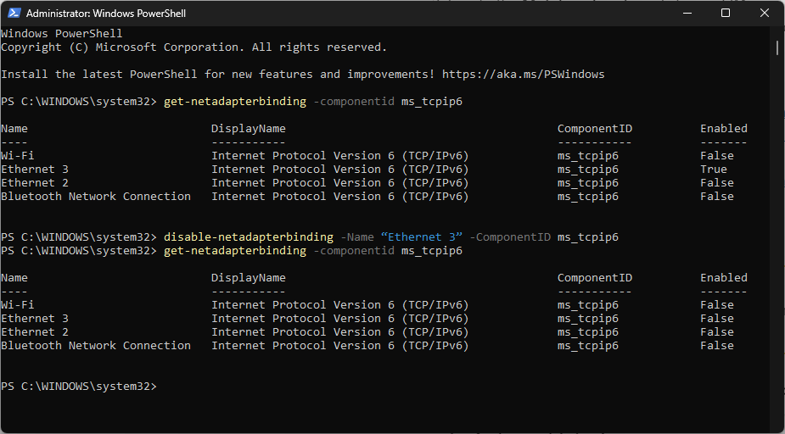The image size is (785, 434).
Task: Click the 'DisplayName' column header of the second table
Action: click(249, 278)
